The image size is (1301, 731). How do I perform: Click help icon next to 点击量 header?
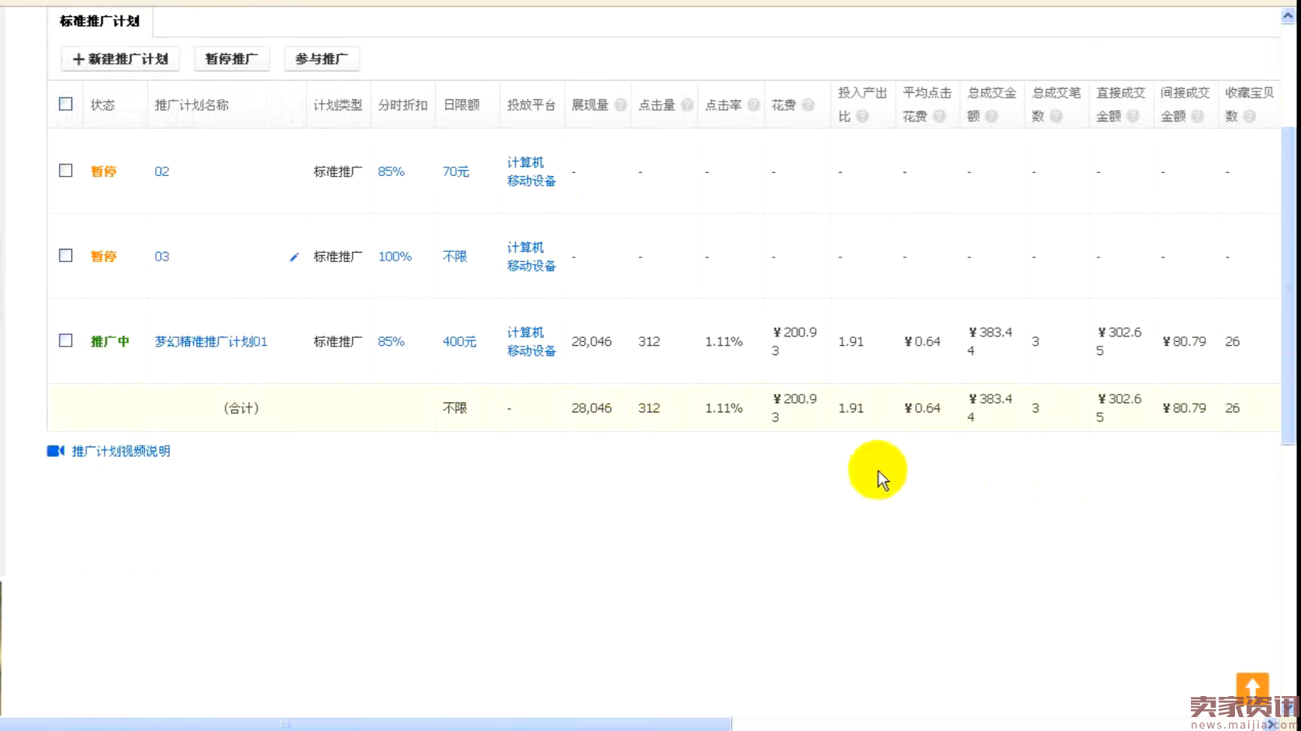[x=687, y=105]
